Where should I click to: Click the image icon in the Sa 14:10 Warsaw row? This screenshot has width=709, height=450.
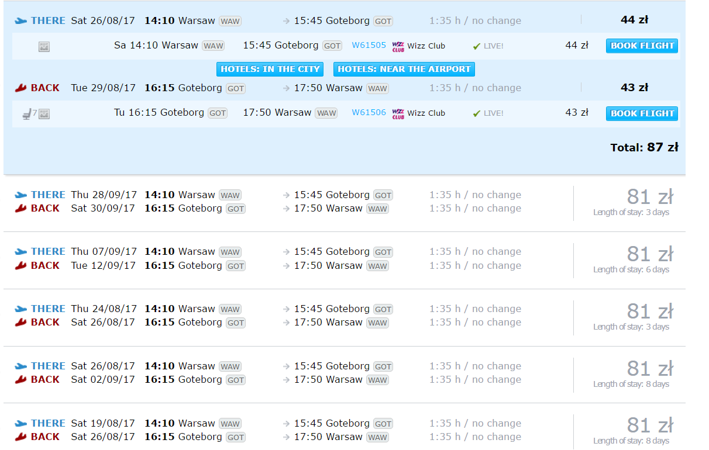tap(44, 46)
